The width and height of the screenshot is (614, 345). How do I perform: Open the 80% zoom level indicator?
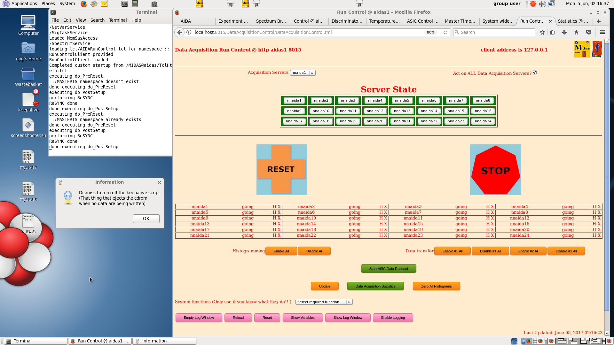[430, 32]
